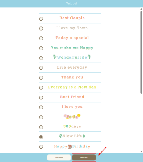The image size is (143, 162).
Task: Click the selected Slow Life radio button
Action: click(x=41, y=137)
